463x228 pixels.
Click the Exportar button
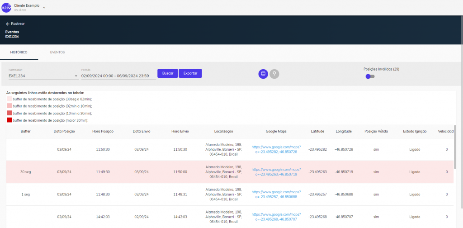(190, 73)
